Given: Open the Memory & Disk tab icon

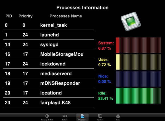Looking at the screenshot, I should [47, 116].
